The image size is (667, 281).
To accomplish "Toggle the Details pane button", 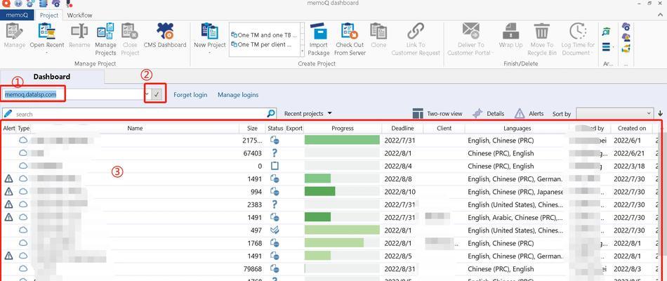I will click(x=489, y=114).
